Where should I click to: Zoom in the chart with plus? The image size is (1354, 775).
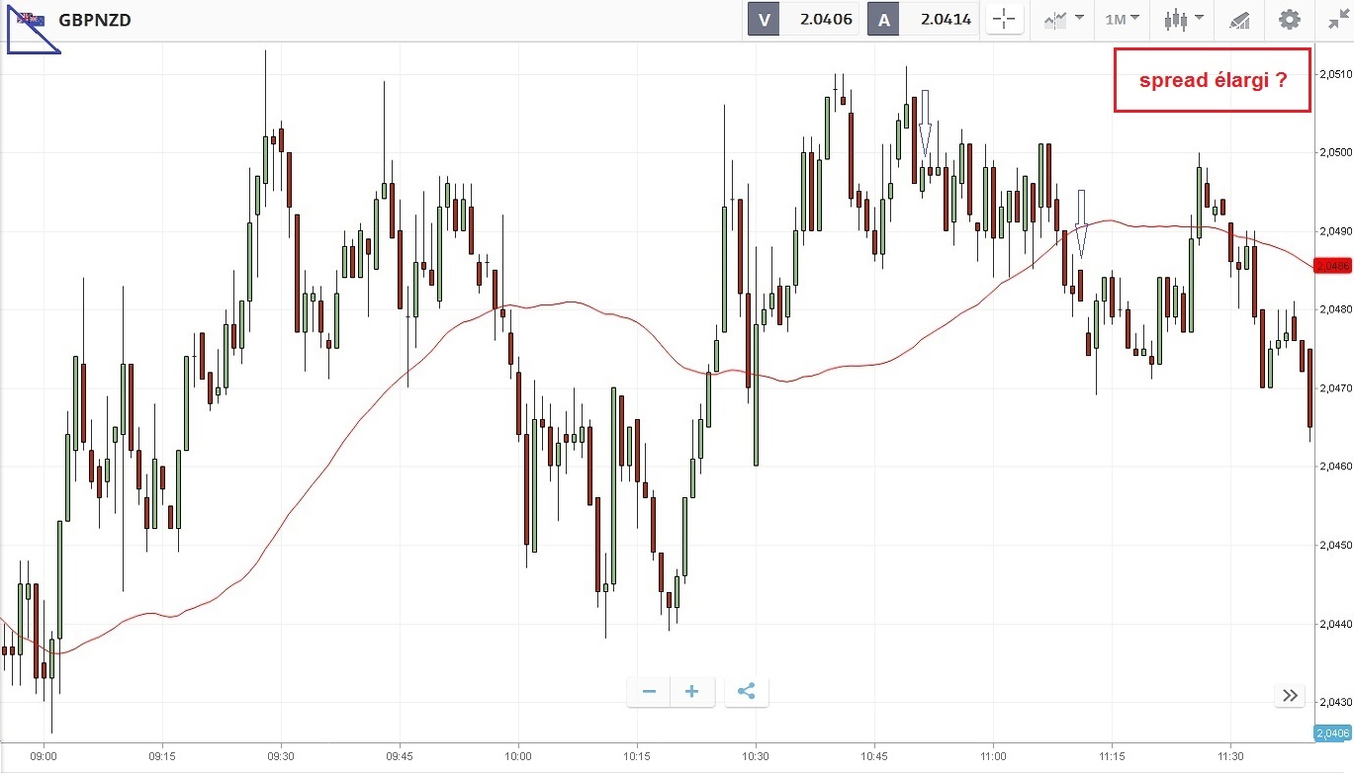pos(692,692)
